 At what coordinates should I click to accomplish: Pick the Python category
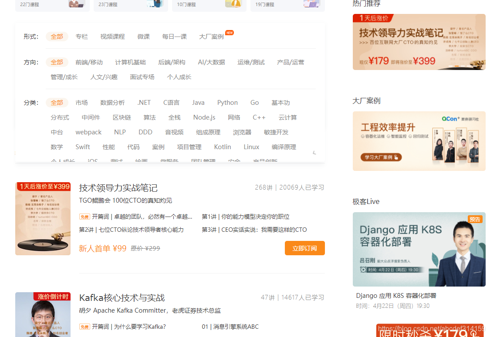[x=227, y=103]
